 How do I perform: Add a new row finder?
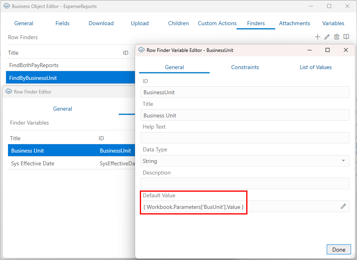pyautogui.click(x=318, y=37)
